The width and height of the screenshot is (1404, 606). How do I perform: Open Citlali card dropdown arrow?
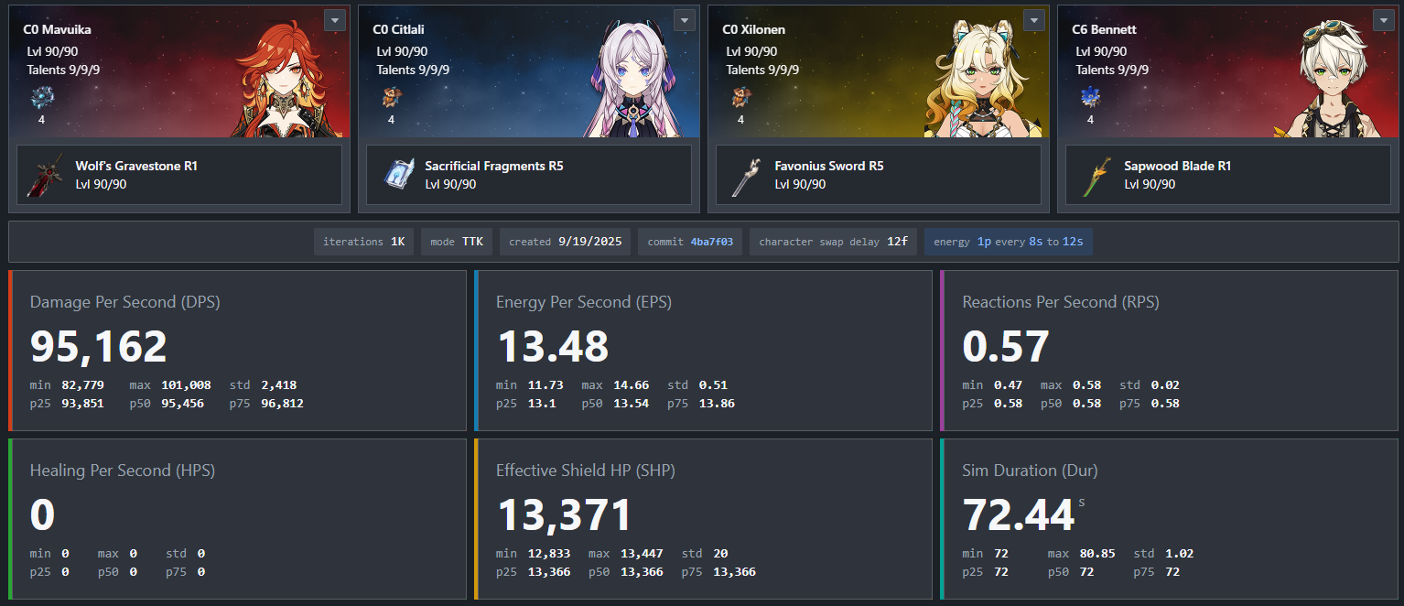[685, 20]
